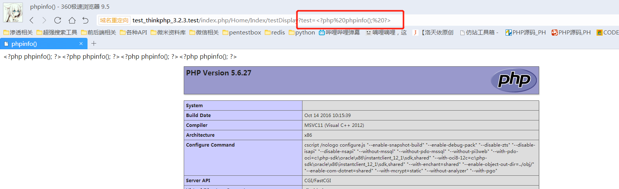Open the 哔哩哔哩弹幕 bookmark
This screenshot has width=619, height=189.
[339, 33]
